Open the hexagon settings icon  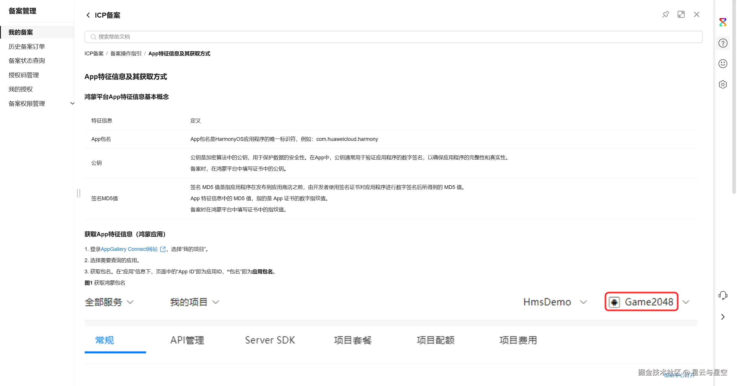pyautogui.click(x=723, y=84)
